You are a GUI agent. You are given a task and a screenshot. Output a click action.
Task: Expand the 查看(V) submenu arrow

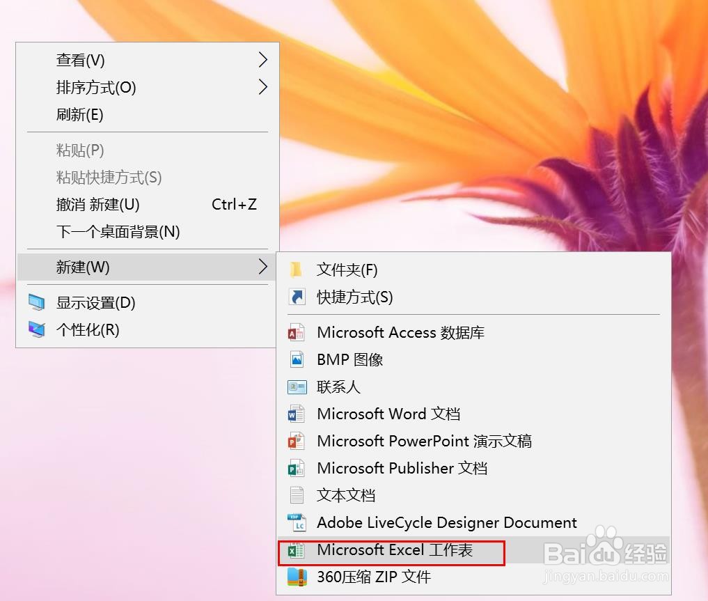[262, 60]
